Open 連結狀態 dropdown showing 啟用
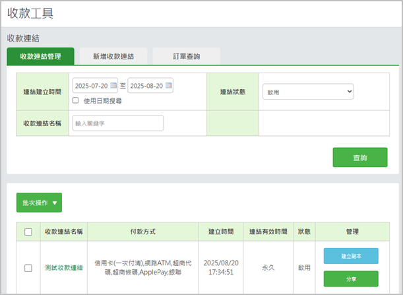This screenshot has width=403, height=295. point(307,92)
